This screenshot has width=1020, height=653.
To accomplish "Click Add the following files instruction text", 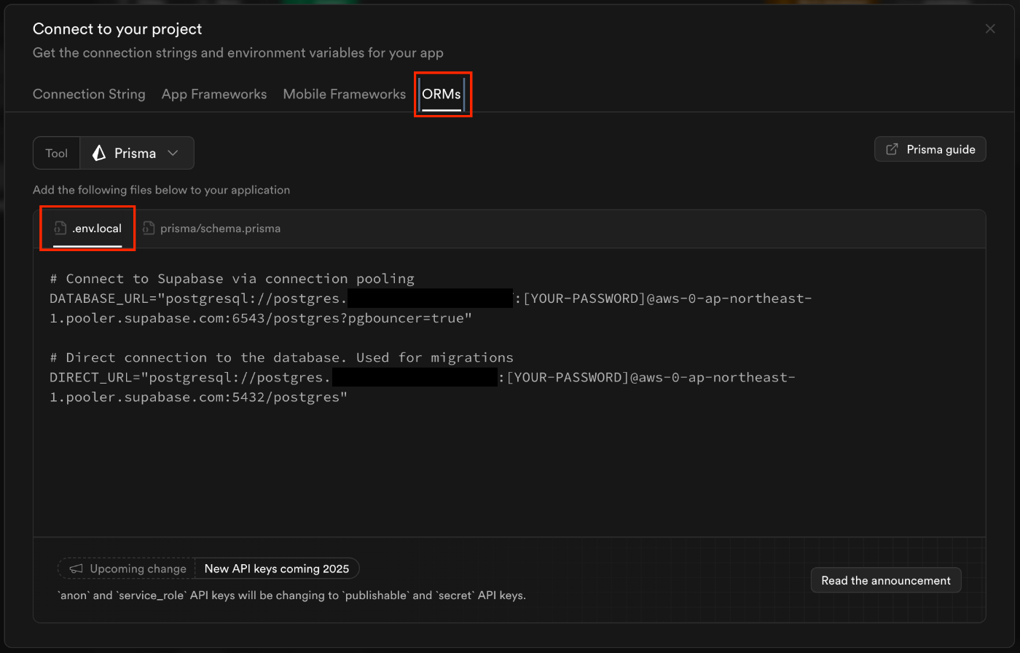I will coord(161,190).
